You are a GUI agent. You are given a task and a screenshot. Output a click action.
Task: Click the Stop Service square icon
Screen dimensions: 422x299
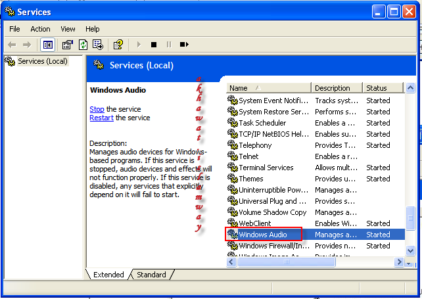click(154, 45)
